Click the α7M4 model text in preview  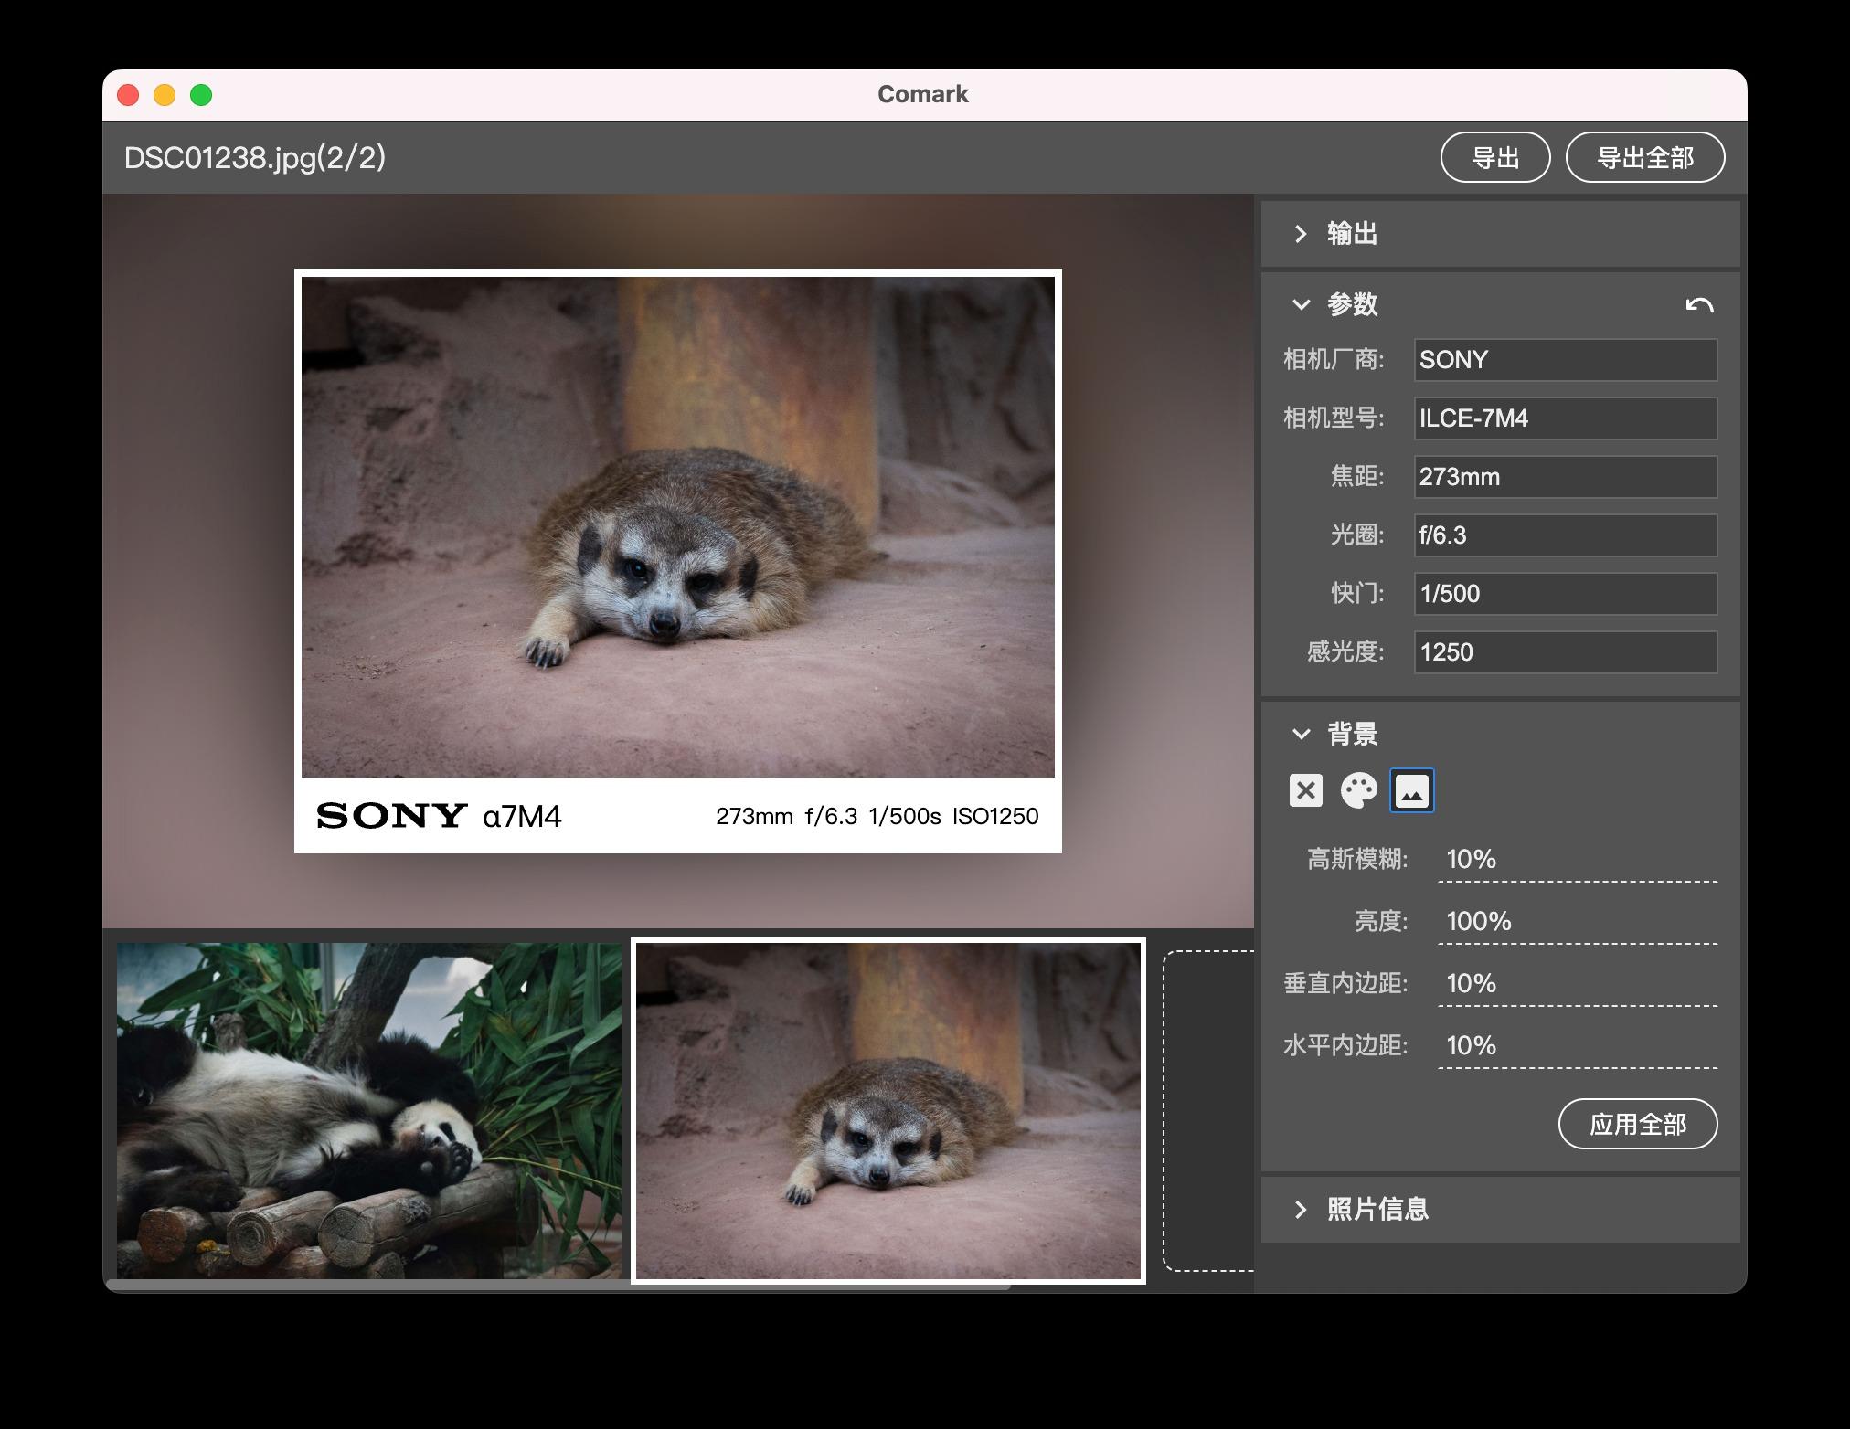click(522, 817)
